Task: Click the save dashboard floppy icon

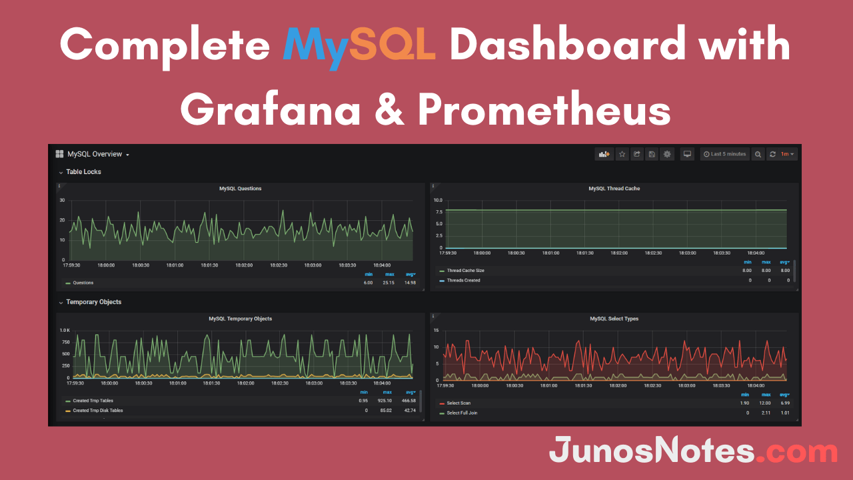Action: click(652, 154)
